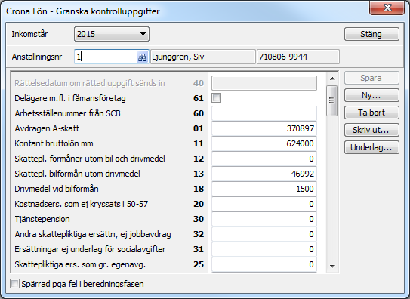Click field for Kostnadsers. som ej kryssats
Screen dimensions: 410x299
(x=264, y=204)
